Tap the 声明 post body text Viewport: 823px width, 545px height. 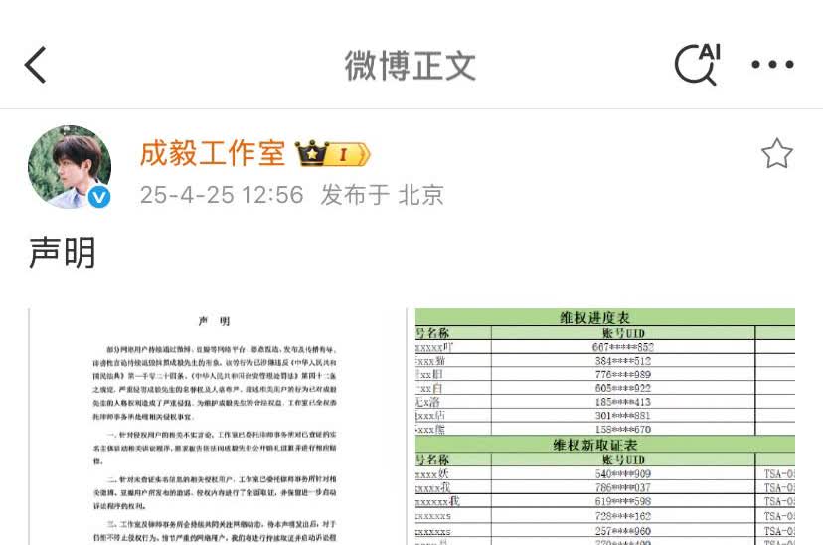(x=62, y=252)
